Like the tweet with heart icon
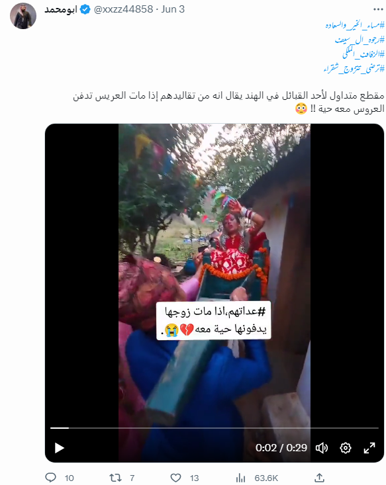The height and width of the screenshot is (485, 386). 175,478
